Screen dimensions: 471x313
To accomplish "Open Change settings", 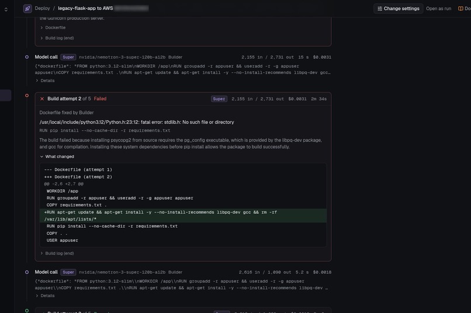I will (x=399, y=9).
